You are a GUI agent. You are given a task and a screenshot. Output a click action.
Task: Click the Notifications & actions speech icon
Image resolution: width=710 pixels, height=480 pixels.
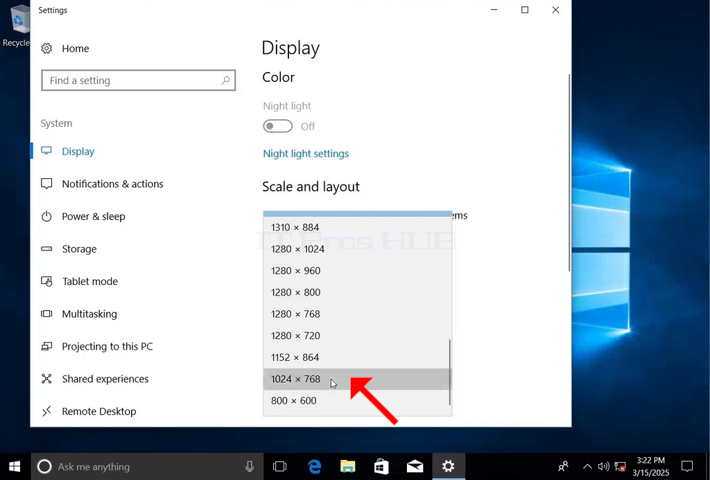[x=46, y=184]
